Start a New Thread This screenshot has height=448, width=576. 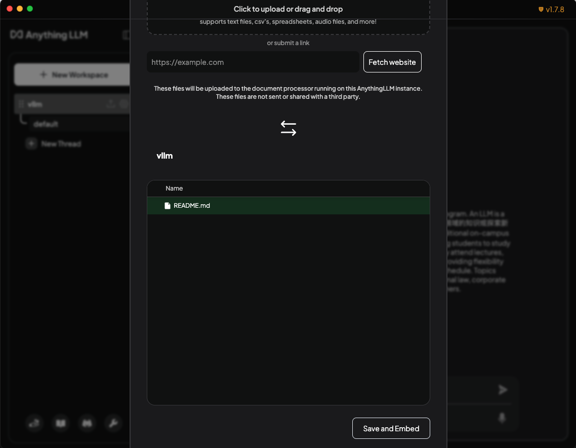tap(60, 143)
